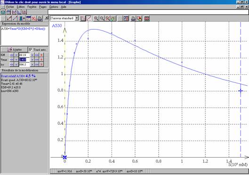Viewport: 249px width, 175px height.
Task: Open the Options menu
Action: [54, 7]
